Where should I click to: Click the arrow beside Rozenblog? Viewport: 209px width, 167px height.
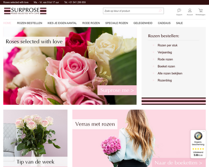153,80
